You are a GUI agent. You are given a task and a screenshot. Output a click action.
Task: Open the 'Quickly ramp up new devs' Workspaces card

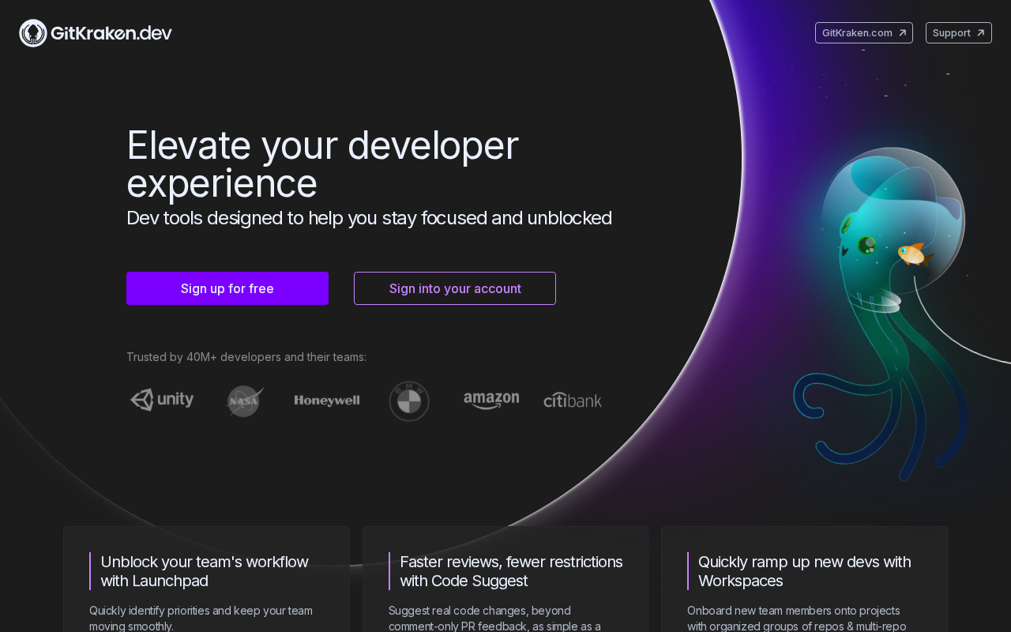[x=804, y=579]
